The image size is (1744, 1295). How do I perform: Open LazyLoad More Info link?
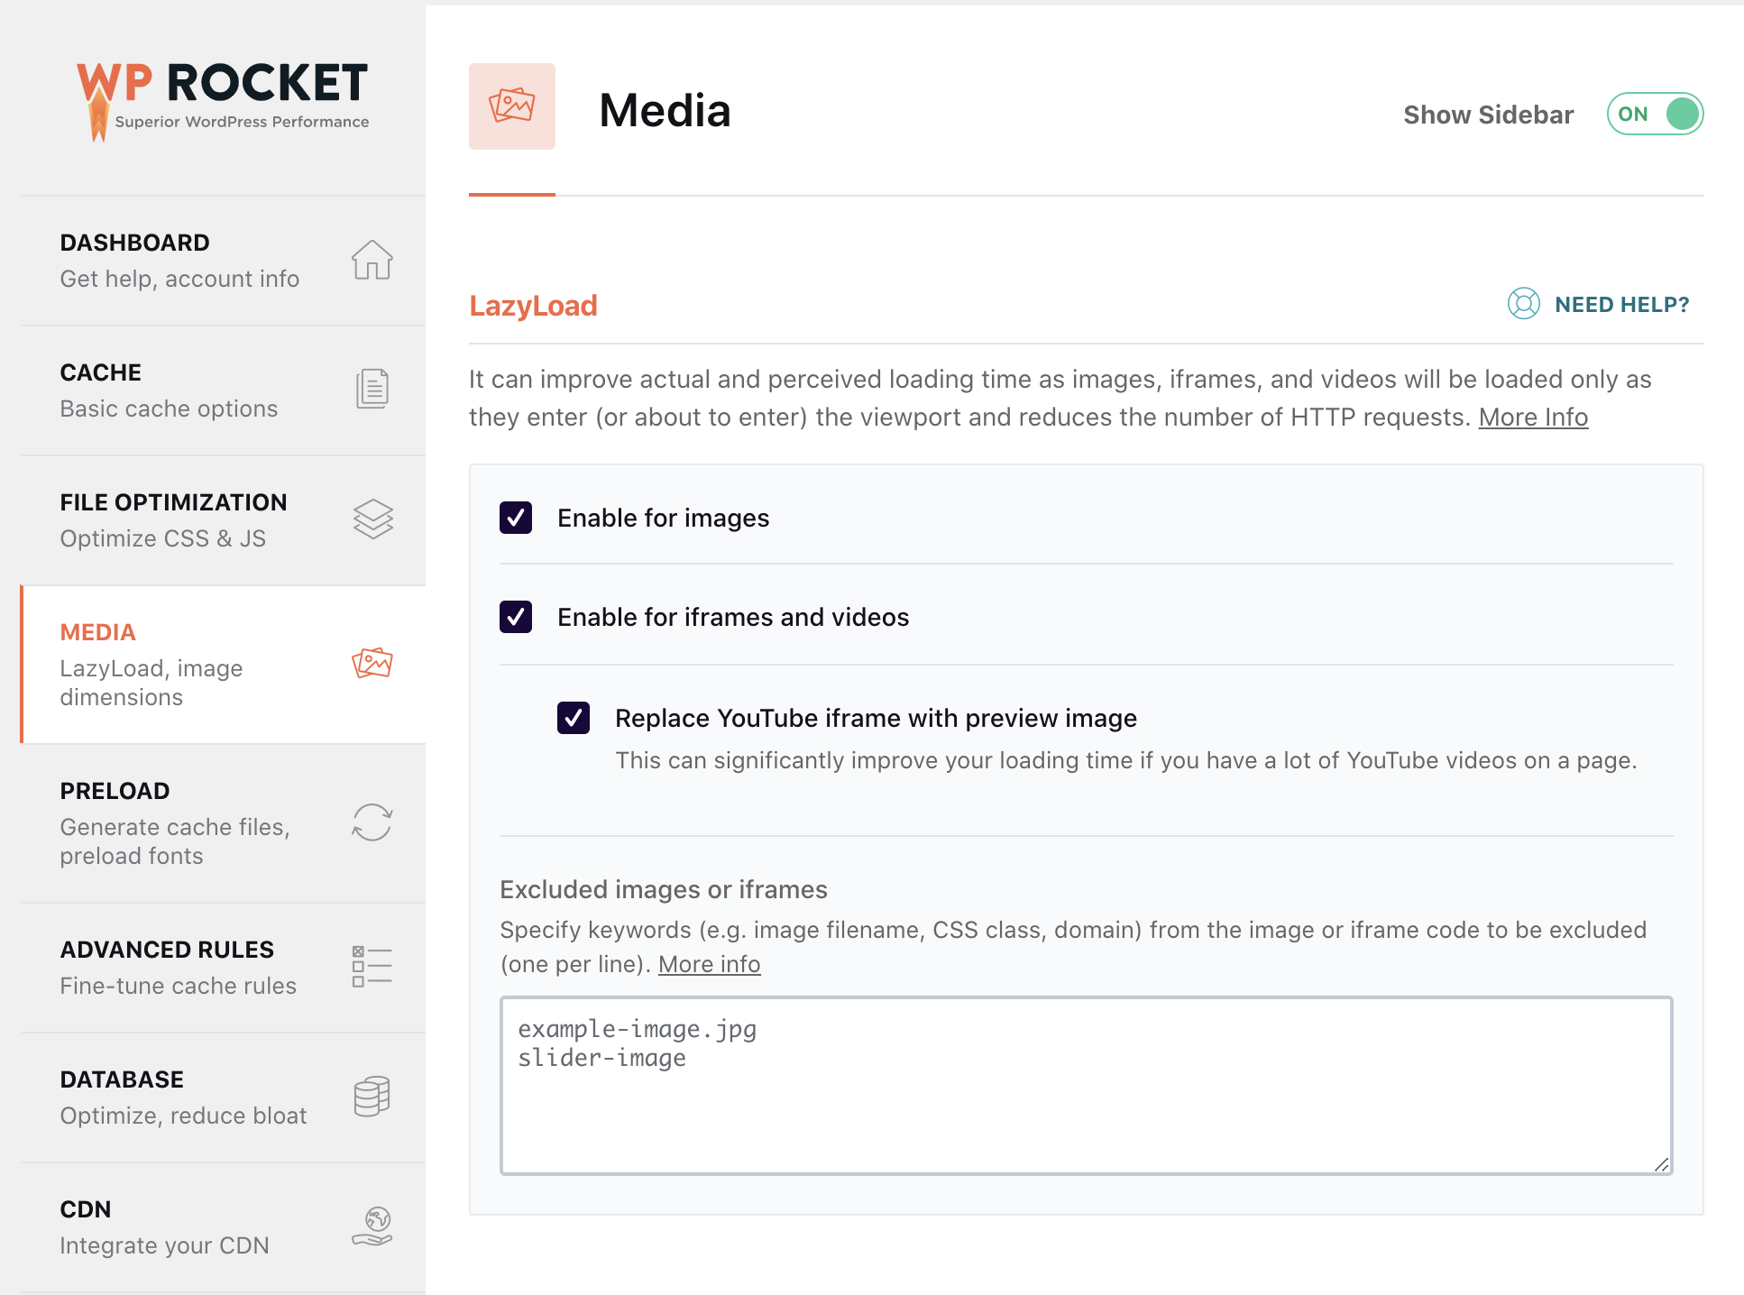[x=1533, y=418]
